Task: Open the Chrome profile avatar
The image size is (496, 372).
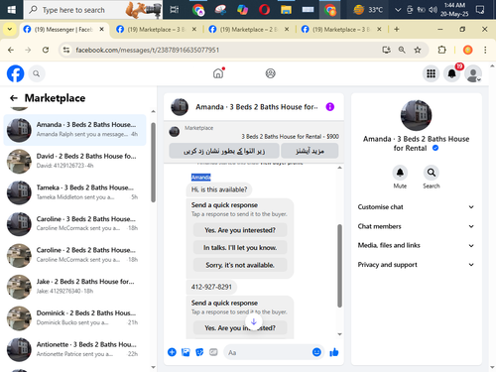Action: tap(467, 50)
